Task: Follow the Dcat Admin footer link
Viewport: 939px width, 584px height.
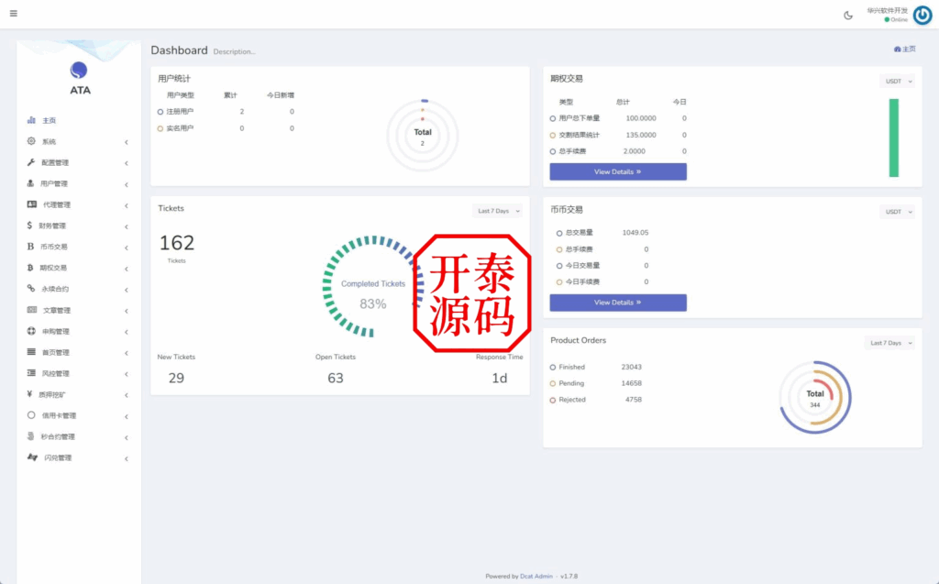Action: point(536,577)
